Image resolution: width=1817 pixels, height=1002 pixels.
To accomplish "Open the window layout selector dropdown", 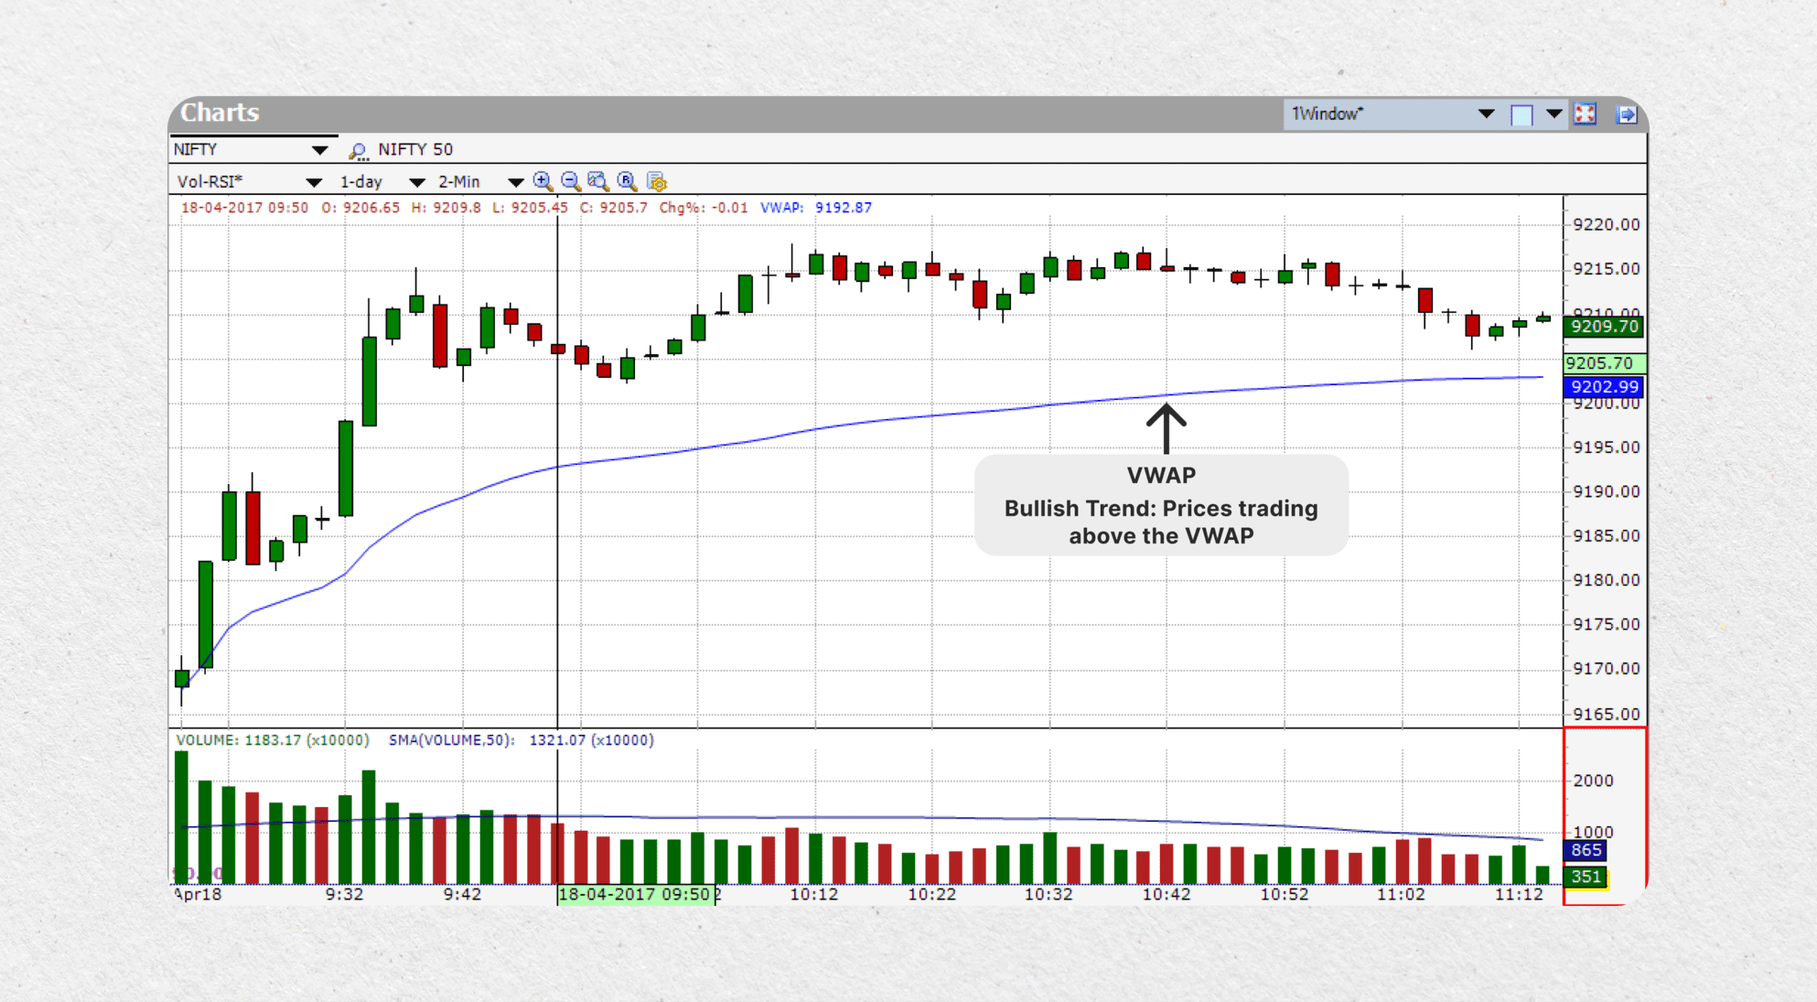I will point(1554,113).
